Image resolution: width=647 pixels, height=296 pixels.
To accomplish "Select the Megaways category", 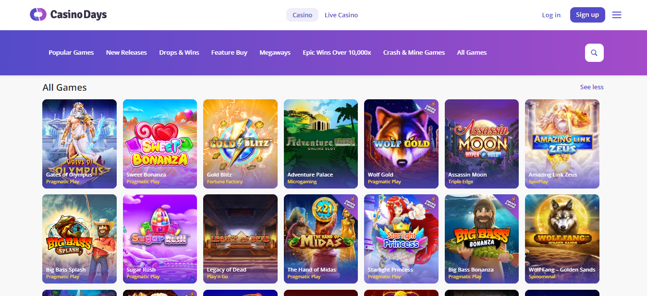I will point(275,53).
